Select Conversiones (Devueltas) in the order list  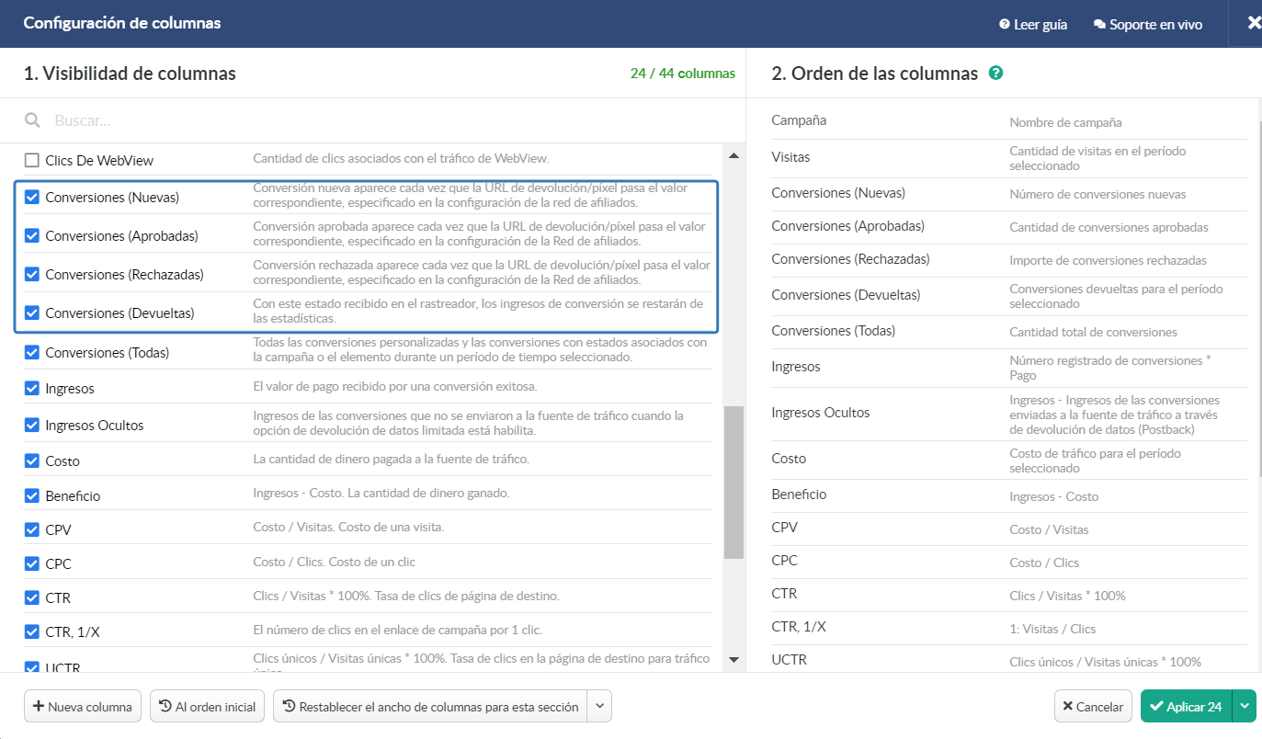coord(1009,295)
